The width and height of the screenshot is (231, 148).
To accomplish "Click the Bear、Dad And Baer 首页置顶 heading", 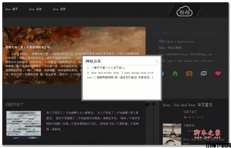I will pos(187,105).
